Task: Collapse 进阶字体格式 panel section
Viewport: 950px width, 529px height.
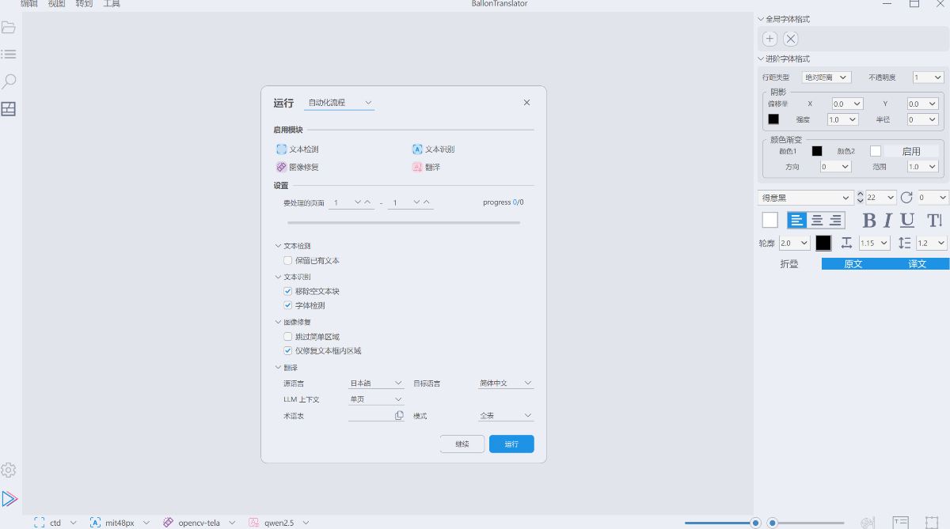Action: (x=784, y=59)
